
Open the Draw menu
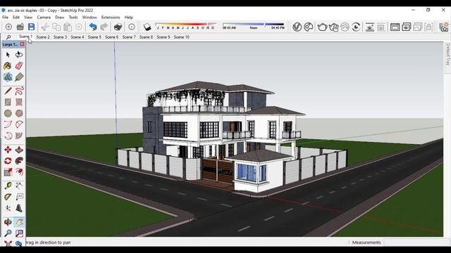(59, 17)
